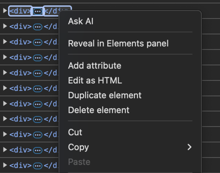
Task: Click ellipsis badge in third div row
Action: point(38,43)
